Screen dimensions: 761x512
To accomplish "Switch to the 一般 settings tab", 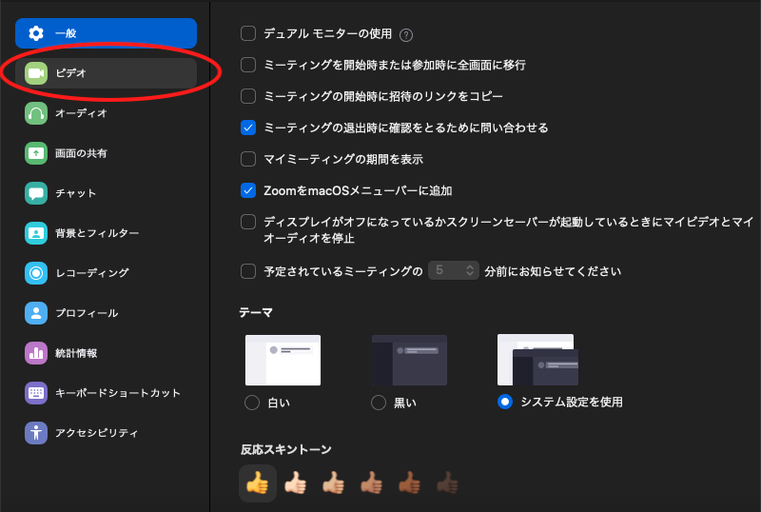I will tap(106, 33).
